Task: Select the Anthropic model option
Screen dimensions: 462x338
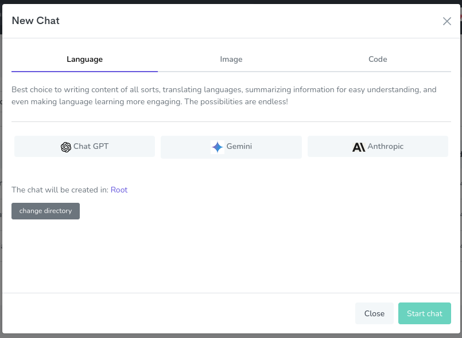Action: [378, 147]
